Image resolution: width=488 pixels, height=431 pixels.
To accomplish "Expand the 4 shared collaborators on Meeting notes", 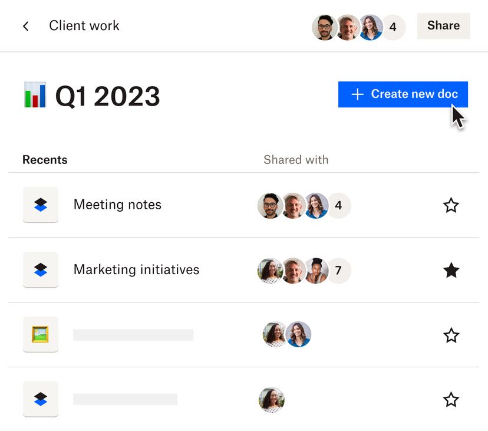I will [339, 205].
